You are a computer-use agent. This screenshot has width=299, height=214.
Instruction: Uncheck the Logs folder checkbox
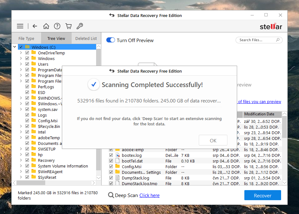point(27,115)
